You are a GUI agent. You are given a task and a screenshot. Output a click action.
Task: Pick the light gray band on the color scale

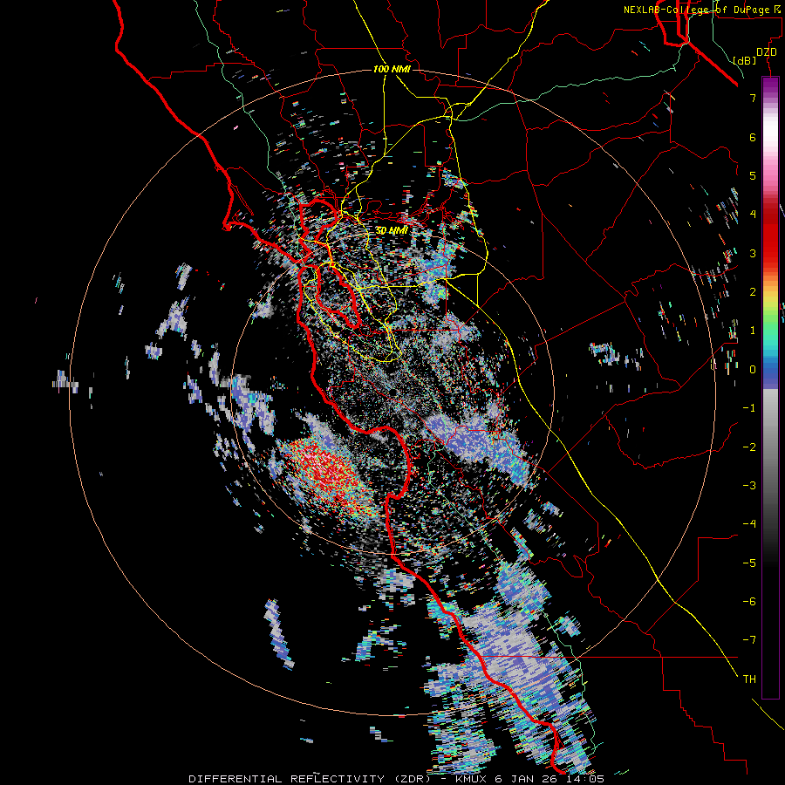770,408
